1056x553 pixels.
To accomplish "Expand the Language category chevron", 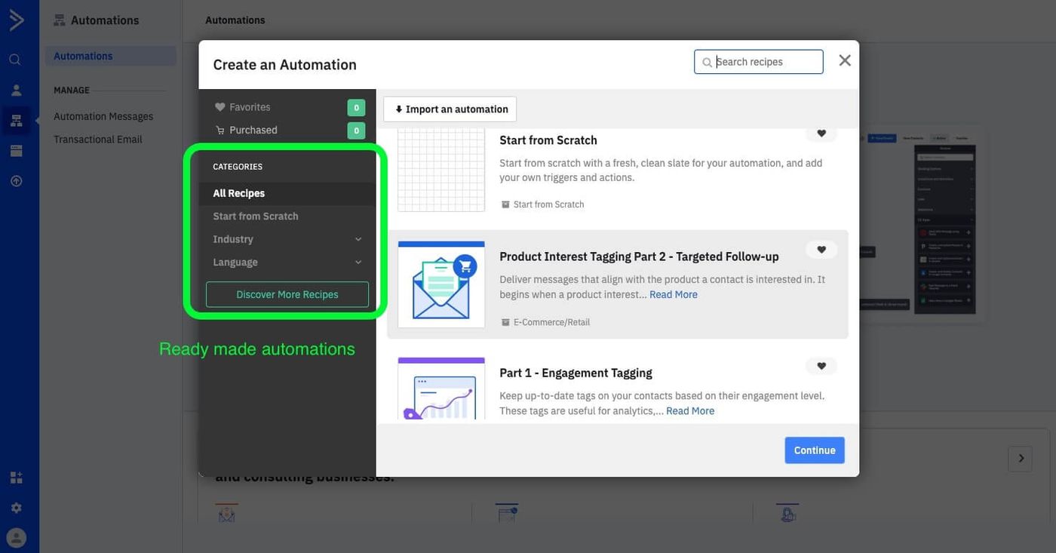I will click(358, 263).
